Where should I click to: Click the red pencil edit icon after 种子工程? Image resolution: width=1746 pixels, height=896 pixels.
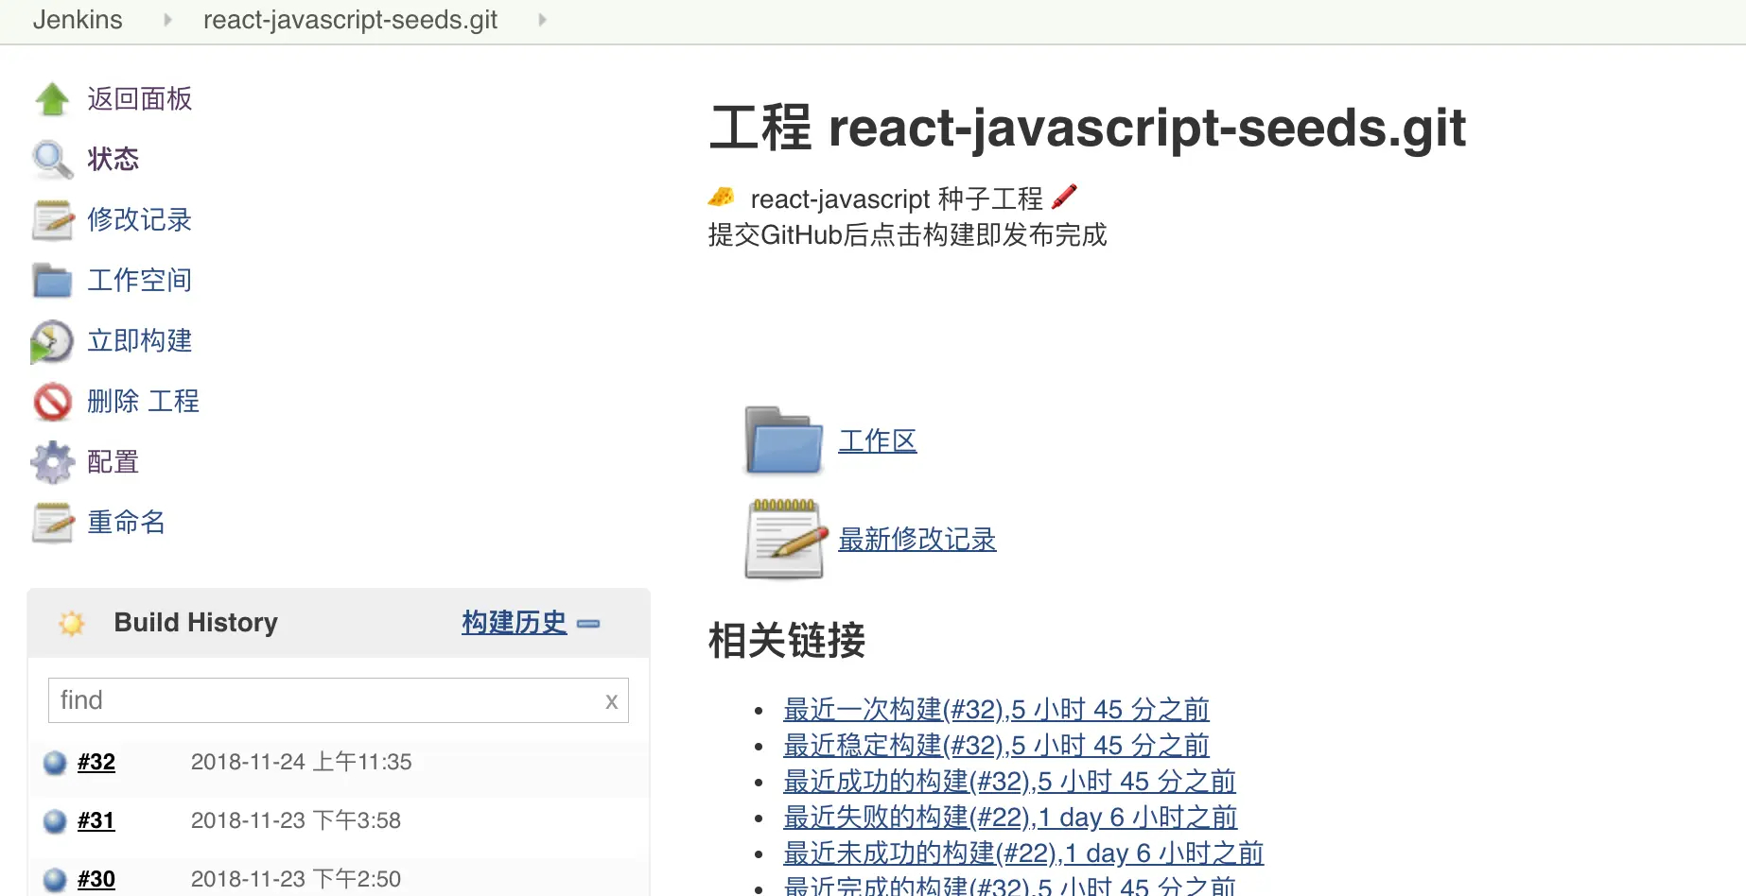(1064, 197)
